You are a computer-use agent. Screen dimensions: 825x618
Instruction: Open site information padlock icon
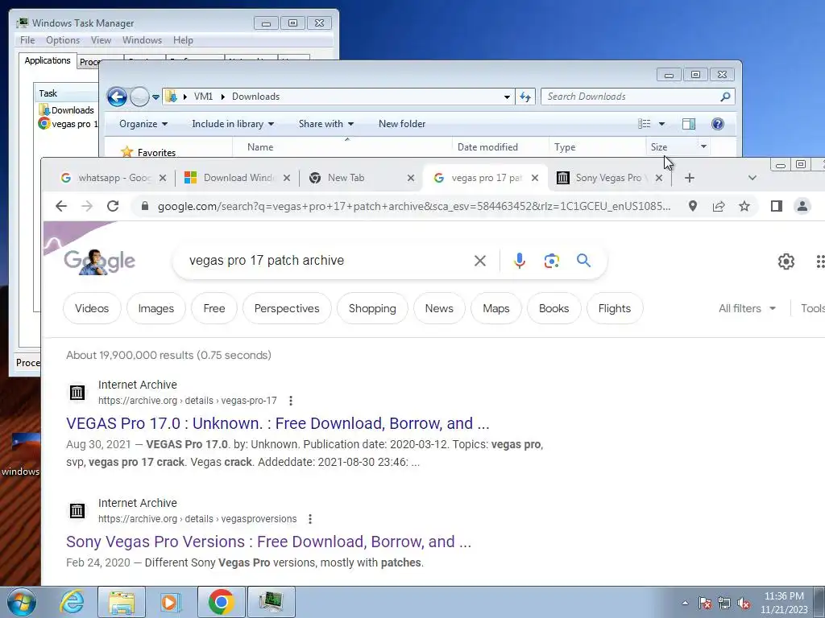(145, 206)
